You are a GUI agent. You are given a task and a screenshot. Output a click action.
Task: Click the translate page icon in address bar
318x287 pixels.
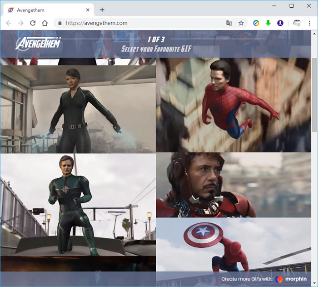pyautogui.click(x=229, y=23)
